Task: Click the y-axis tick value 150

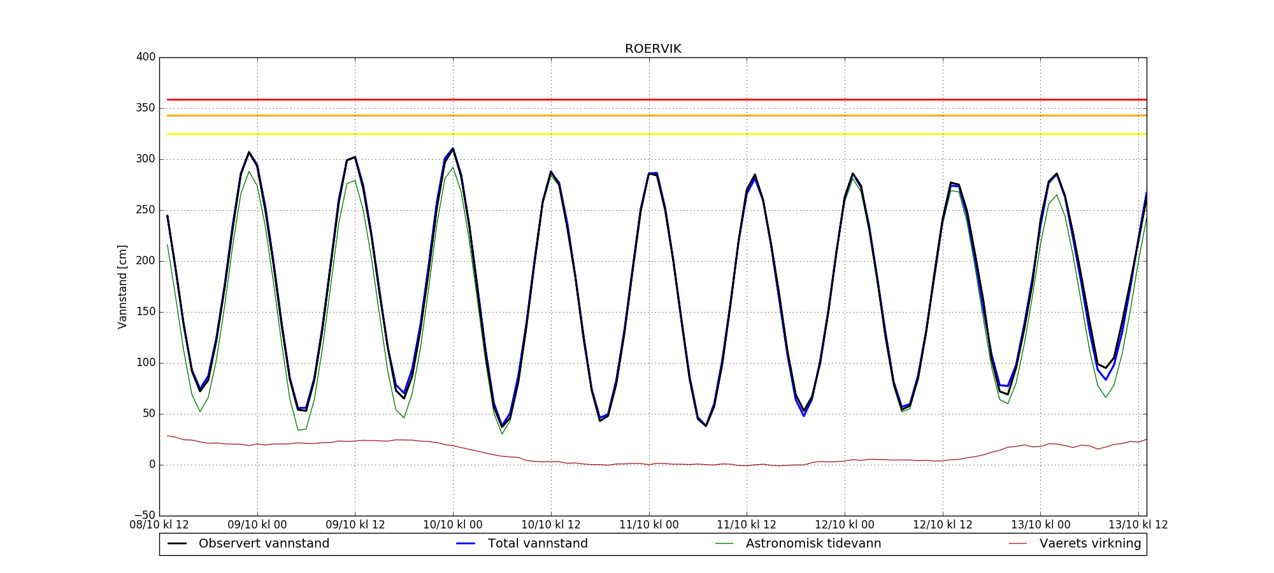Action: (x=146, y=312)
